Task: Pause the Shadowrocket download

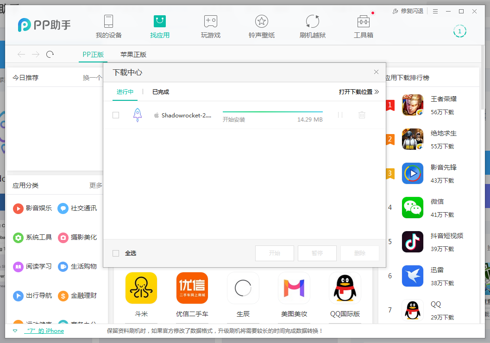Action: click(x=340, y=115)
